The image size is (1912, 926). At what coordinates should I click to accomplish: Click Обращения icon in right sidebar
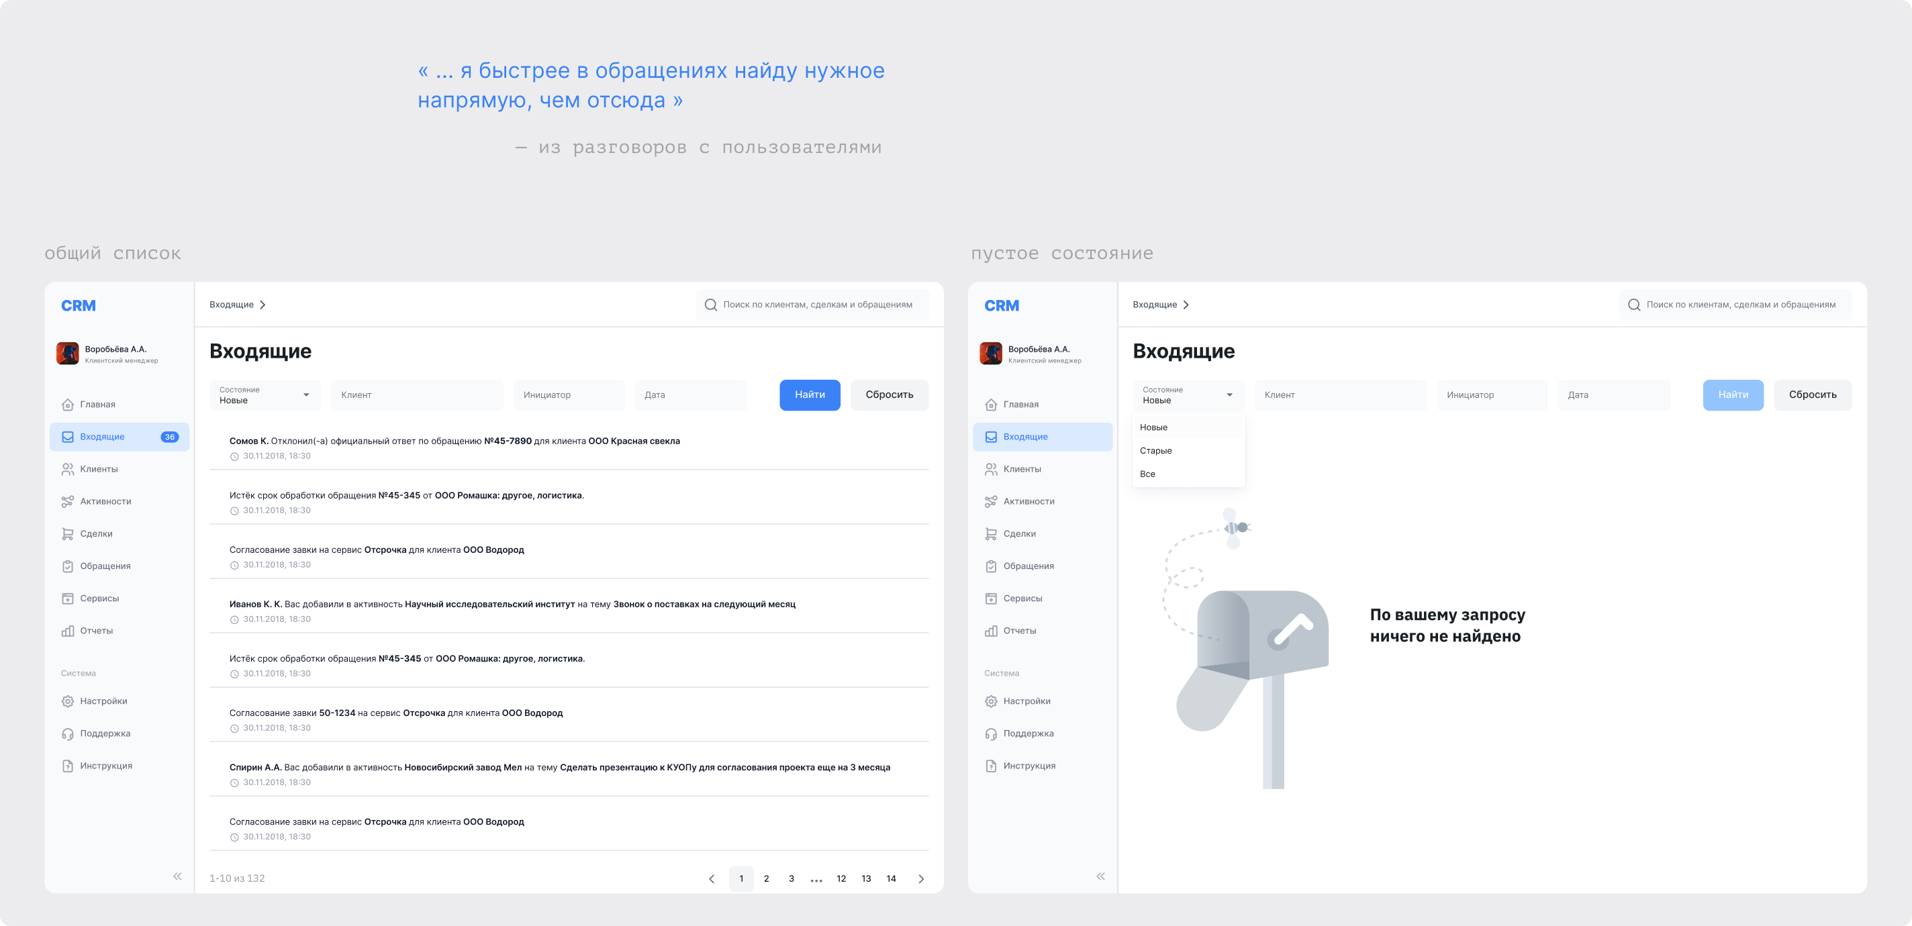click(991, 566)
